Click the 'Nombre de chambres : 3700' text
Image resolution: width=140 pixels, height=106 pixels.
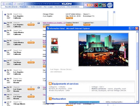(60, 89)
